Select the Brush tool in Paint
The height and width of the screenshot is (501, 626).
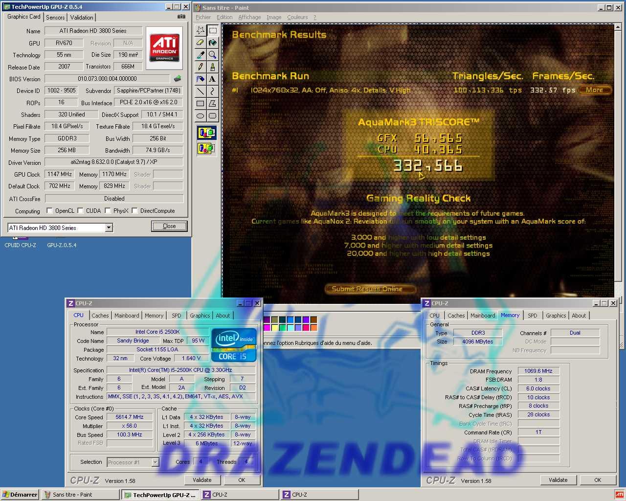pyautogui.click(x=213, y=67)
